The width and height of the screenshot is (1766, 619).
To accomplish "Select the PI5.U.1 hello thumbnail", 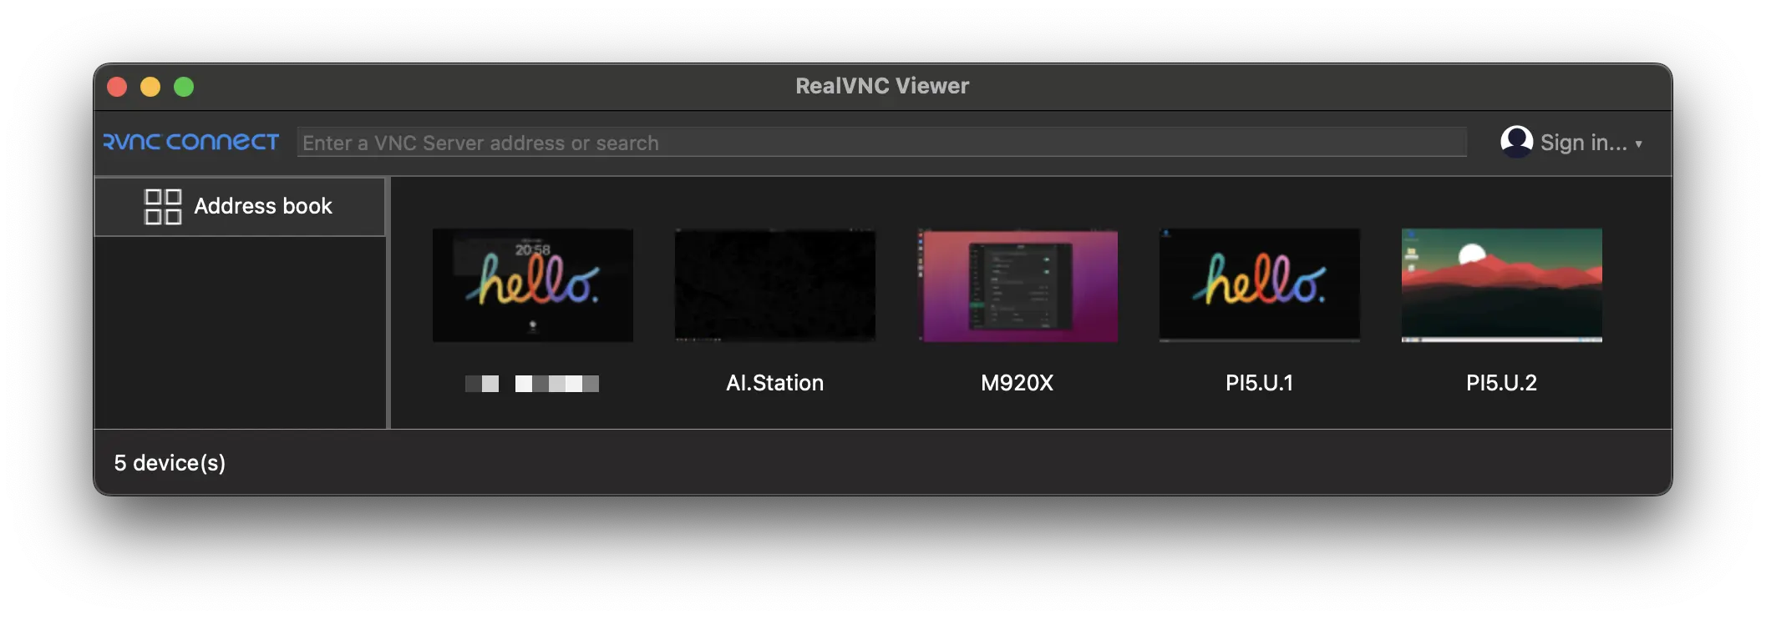I will (1259, 285).
